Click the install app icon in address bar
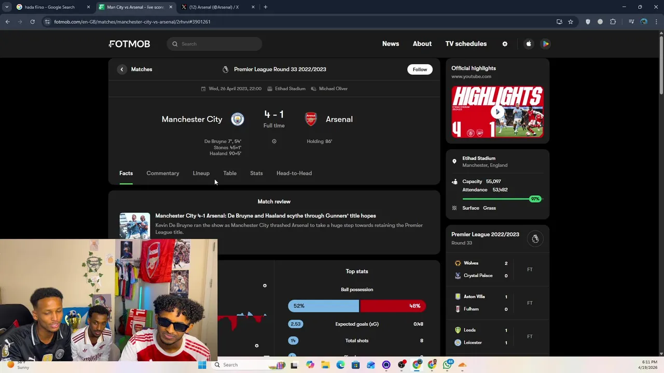 pyautogui.click(x=559, y=22)
